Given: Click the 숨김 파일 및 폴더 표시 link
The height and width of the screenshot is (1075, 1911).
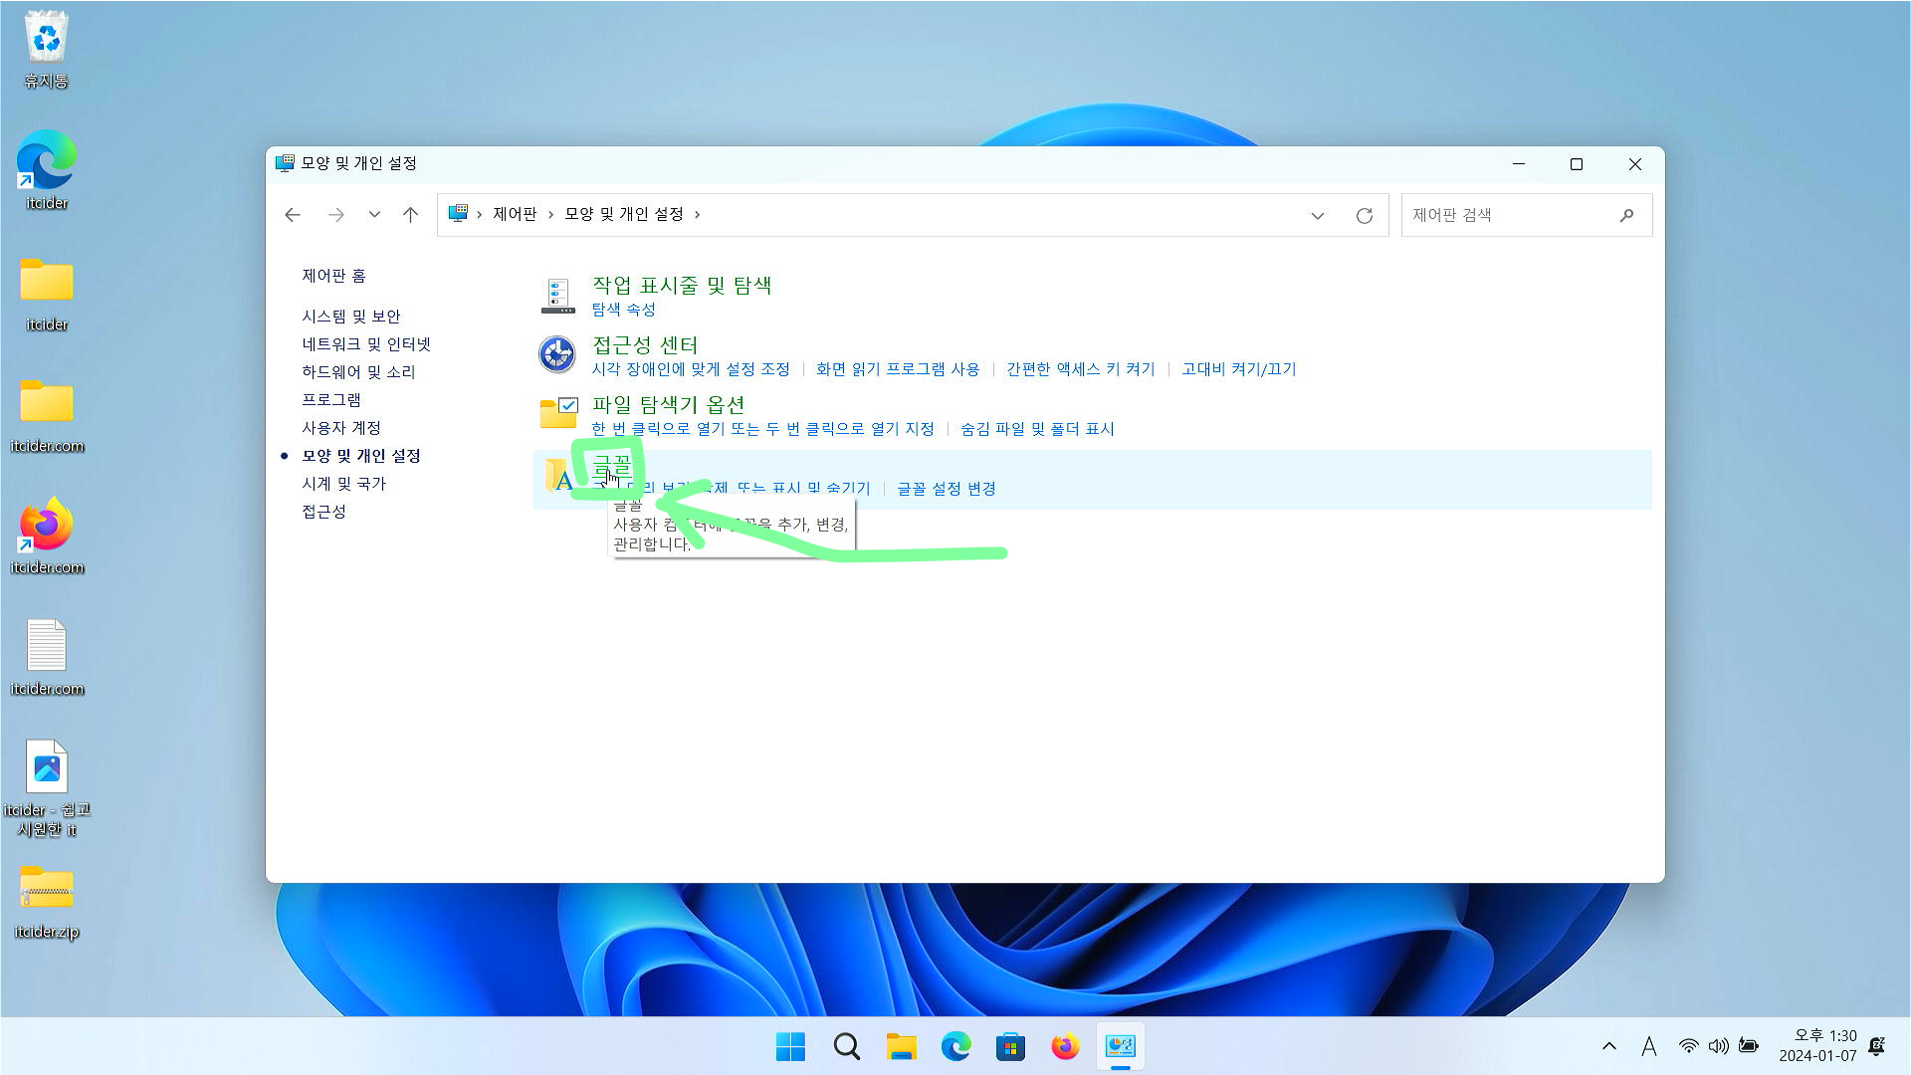Looking at the screenshot, I should click(1038, 428).
